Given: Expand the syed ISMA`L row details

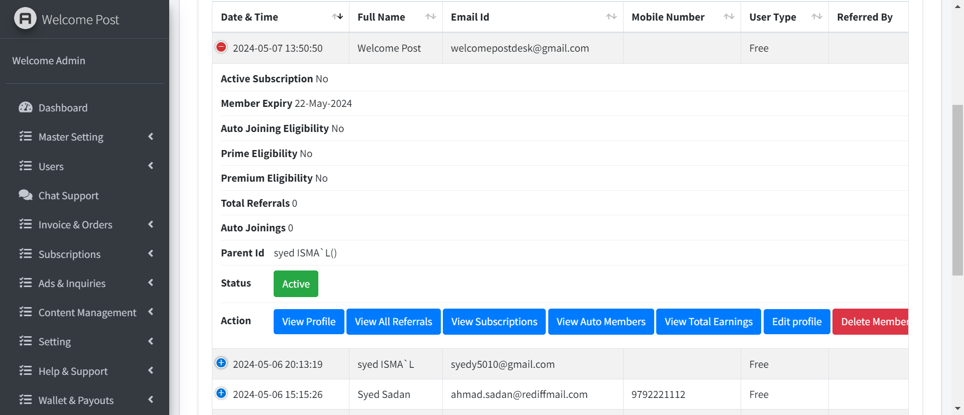Looking at the screenshot, I should (x=221, y=363).
